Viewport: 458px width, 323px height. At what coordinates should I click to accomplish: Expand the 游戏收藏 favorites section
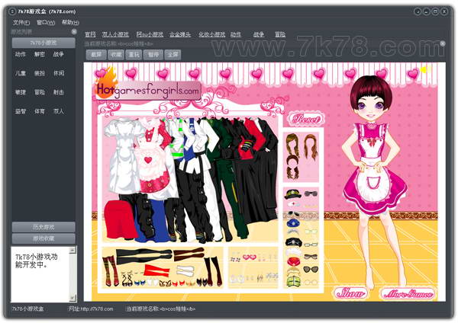pos(44,238)
